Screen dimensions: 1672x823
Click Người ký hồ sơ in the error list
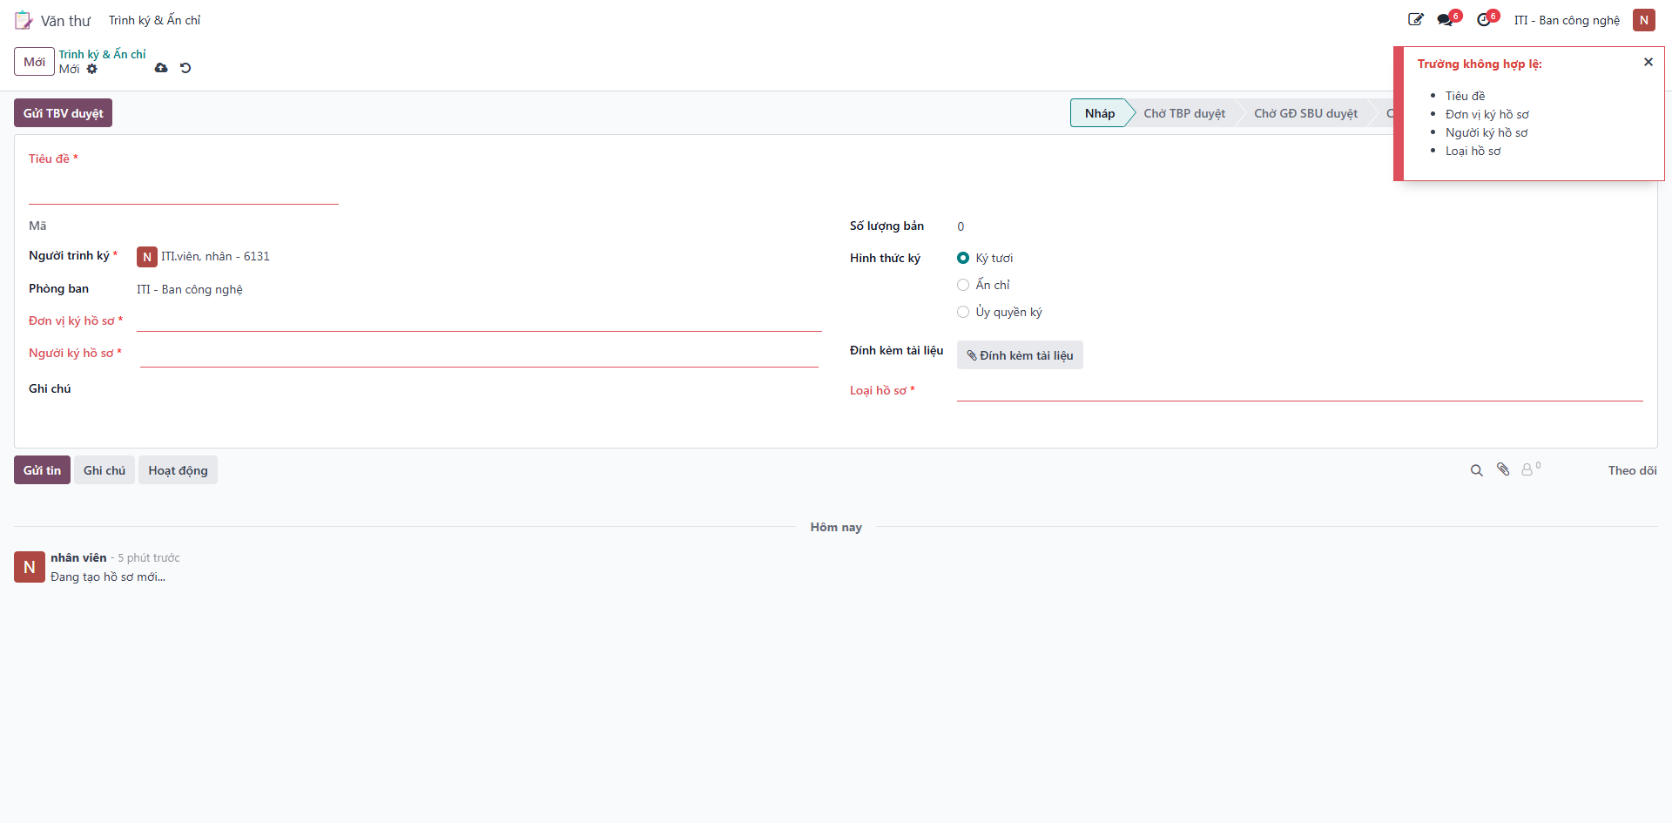pos(1487,132)
